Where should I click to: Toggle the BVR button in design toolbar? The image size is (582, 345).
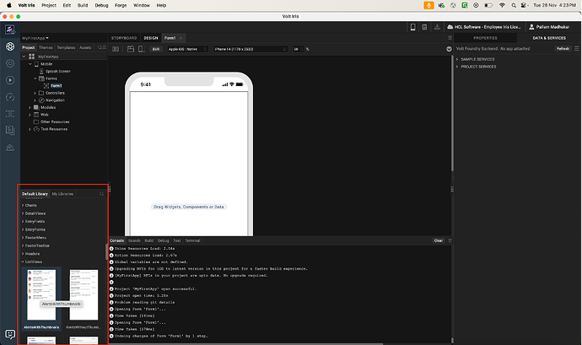pyautogui.click(x=156, y=49)
